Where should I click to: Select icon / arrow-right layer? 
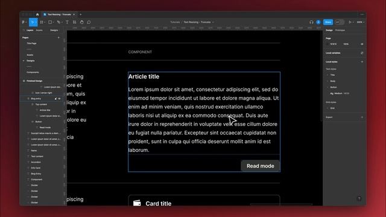point(43,93)
